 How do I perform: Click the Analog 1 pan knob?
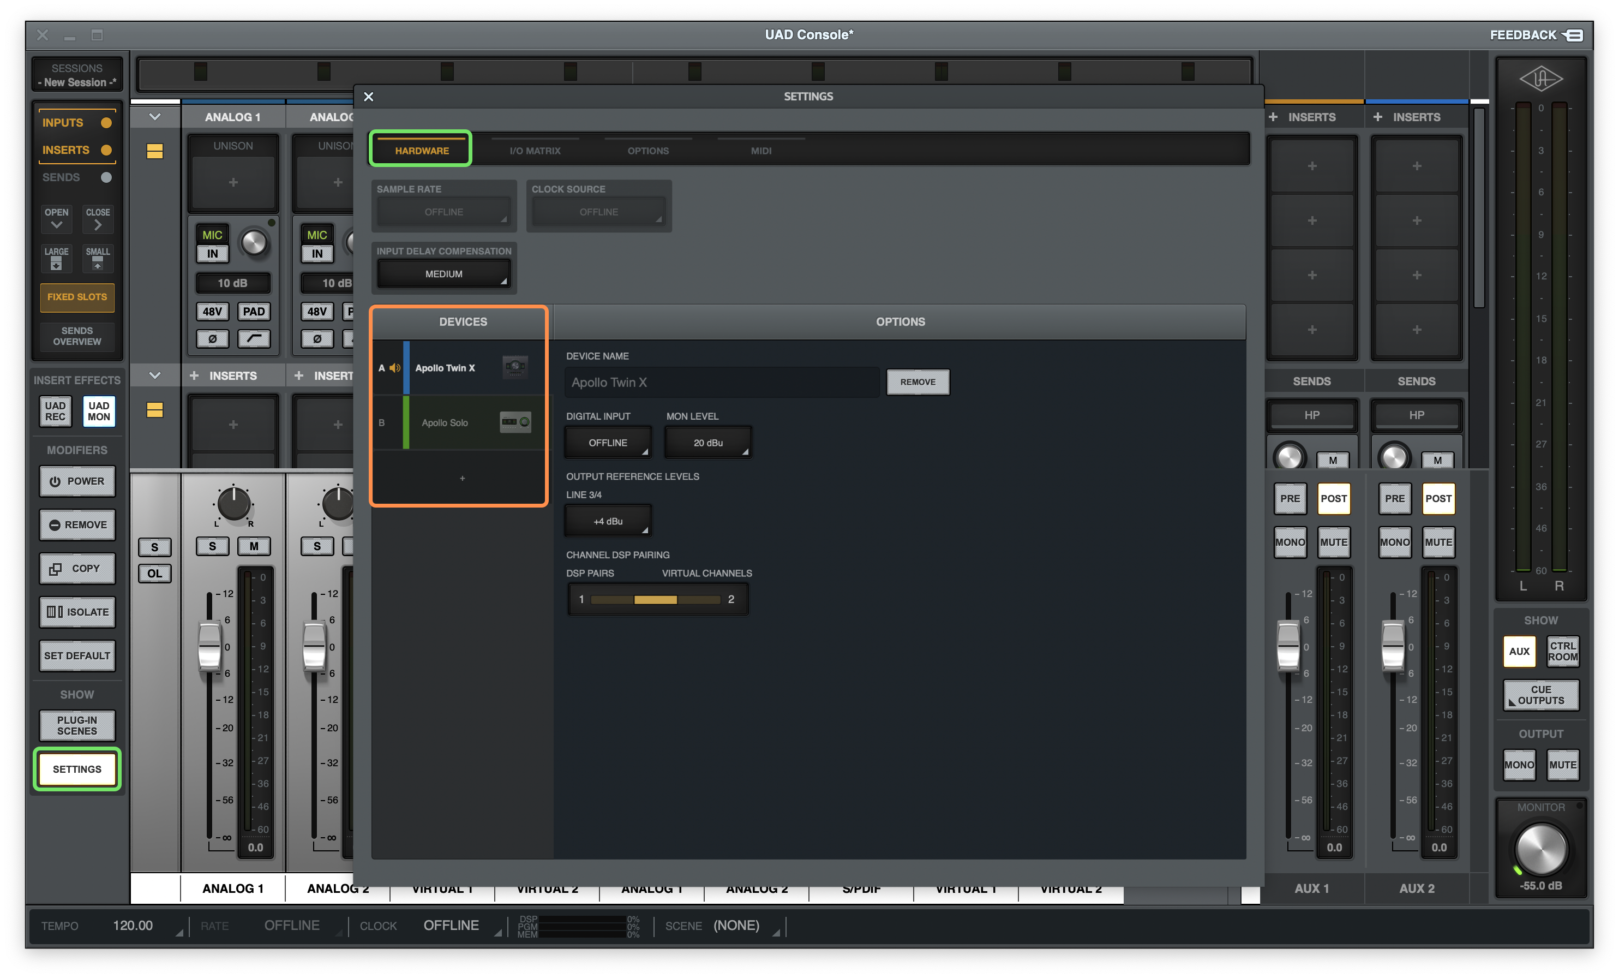click(x=234, y=504)
